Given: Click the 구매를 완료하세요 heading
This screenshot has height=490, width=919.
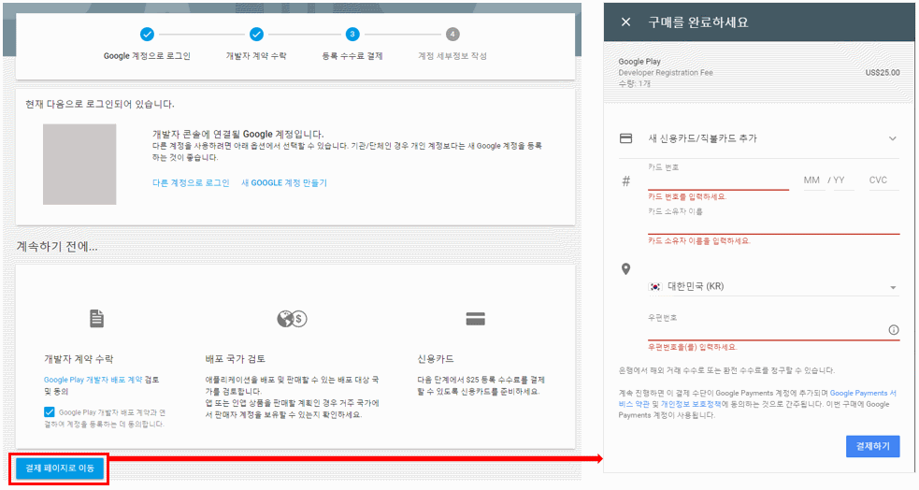Looking at the screenshot, I should 698,22.
